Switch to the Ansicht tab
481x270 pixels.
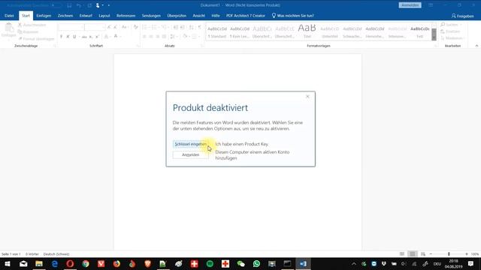(x=198, y=16)
